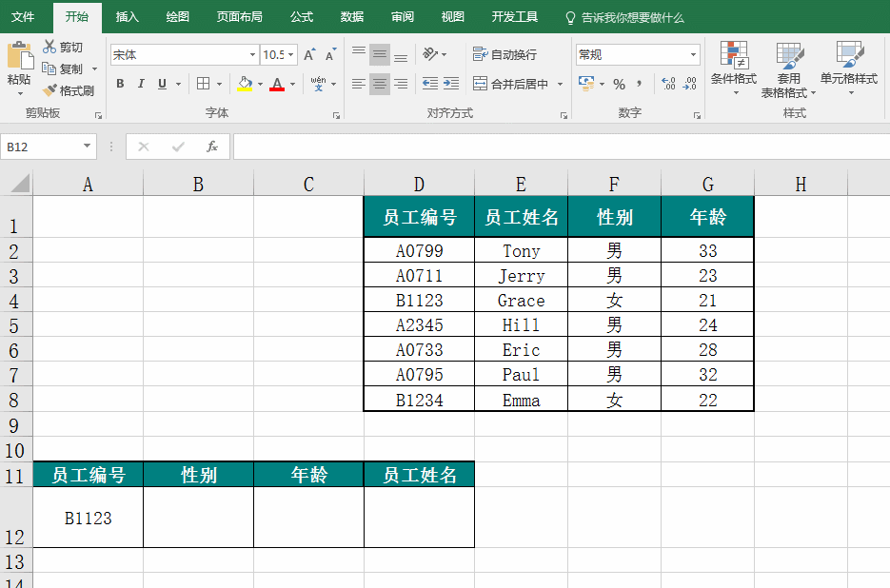The width and height of the screenshot is (890, 588).
Task: Select cell A12 containing B1123
Action: click(x=88, y=517)
